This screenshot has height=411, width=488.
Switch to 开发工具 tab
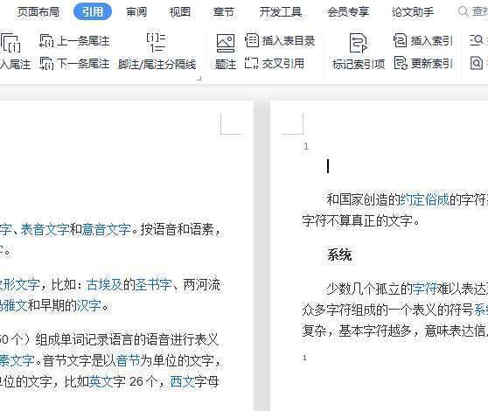coord(281,12)
